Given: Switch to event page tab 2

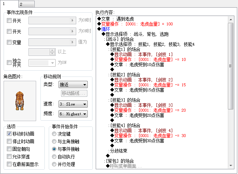Looking at the screenshot, I should coord(27,4).
